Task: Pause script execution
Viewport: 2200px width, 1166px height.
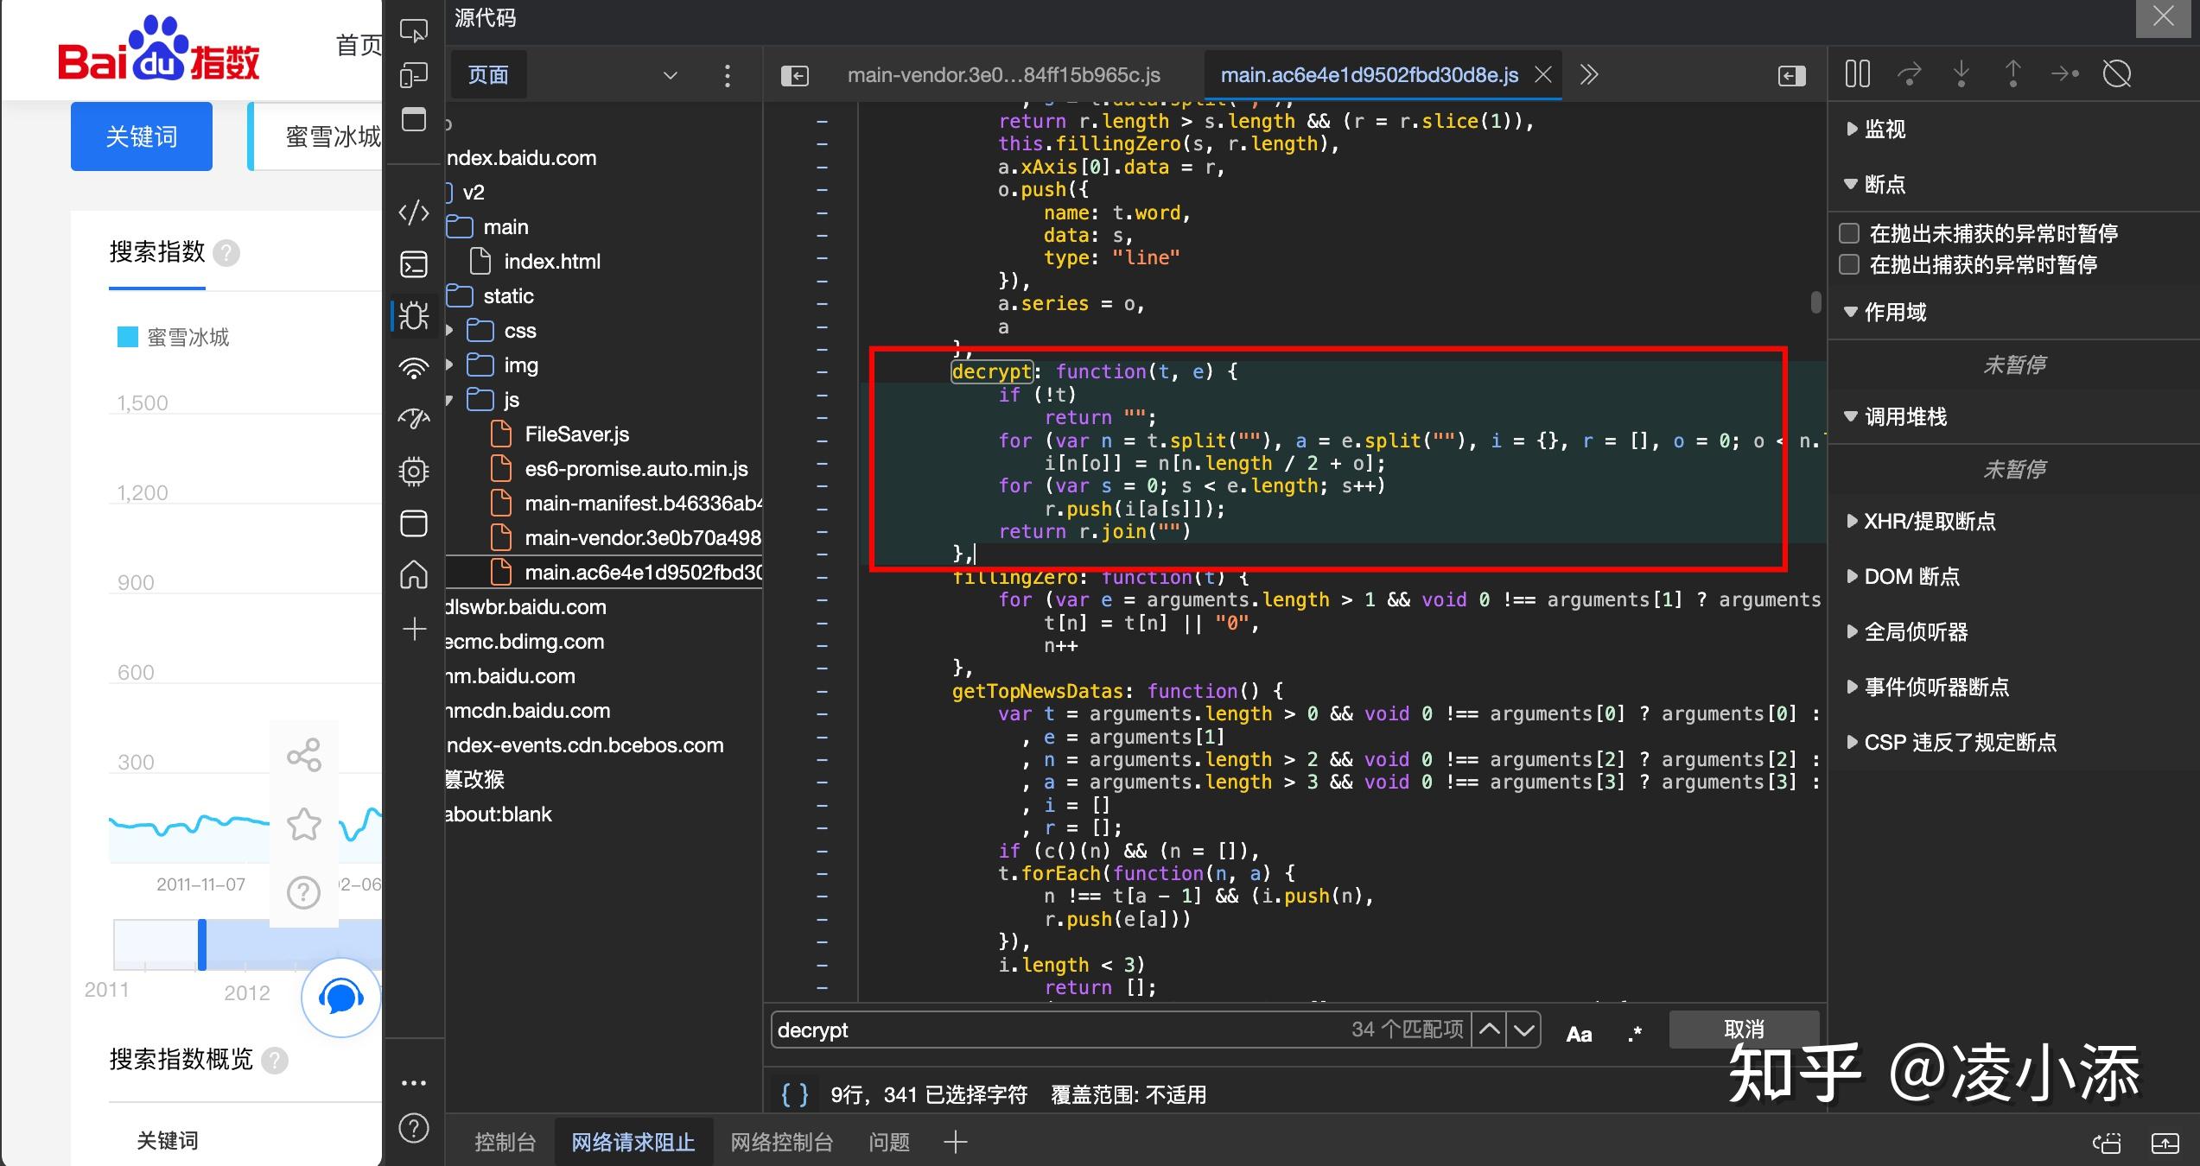Action: pyautogui.click(x=1857, y=74)
